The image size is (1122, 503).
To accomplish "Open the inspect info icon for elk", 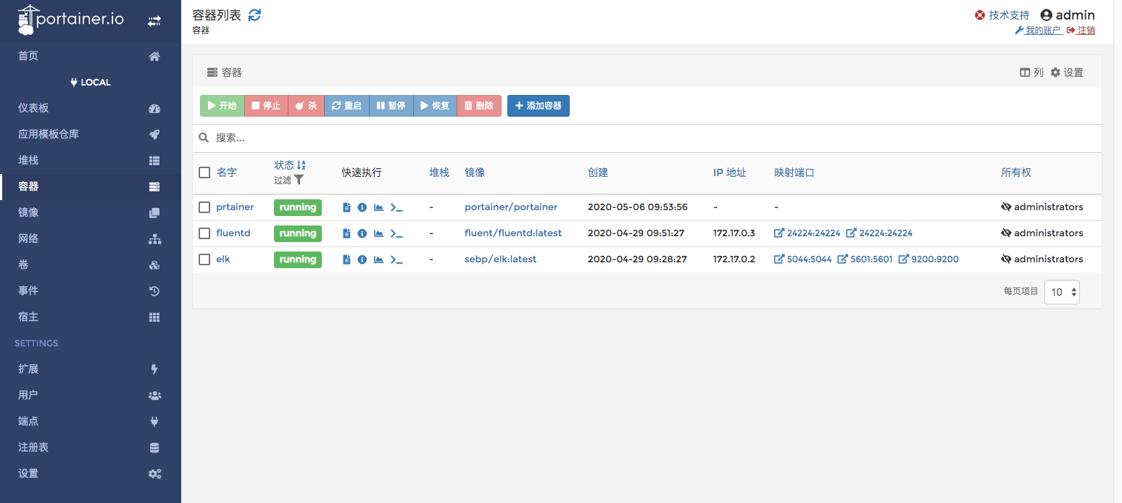I will point(362,259).
